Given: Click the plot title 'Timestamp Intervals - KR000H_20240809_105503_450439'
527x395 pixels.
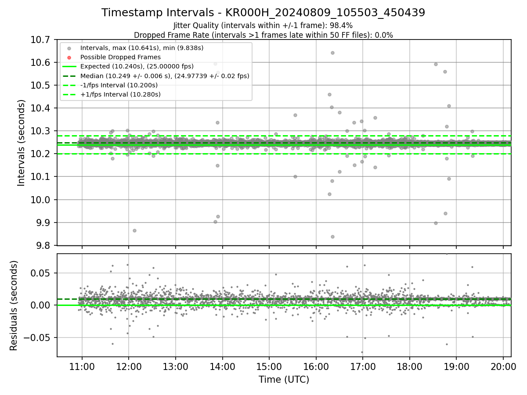Looking at the screenshot, I should pos(263,13).
